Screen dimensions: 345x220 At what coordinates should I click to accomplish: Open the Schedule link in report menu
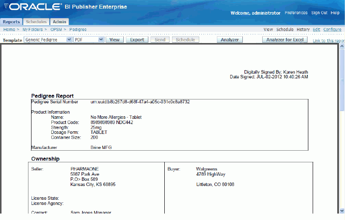click(285, 29)
